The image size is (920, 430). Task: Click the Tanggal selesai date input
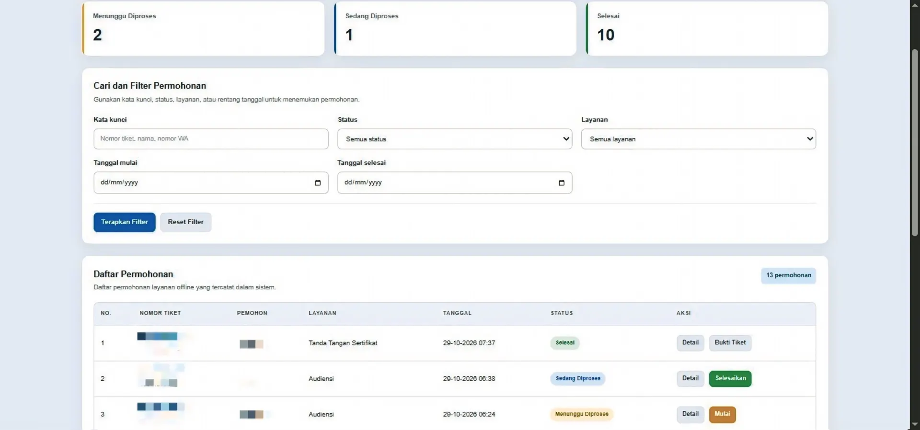455,183
